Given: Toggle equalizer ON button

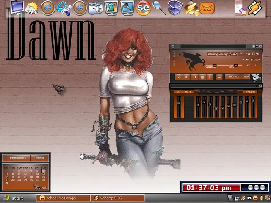Looking at the screenshot, I should tap(178, 91).
